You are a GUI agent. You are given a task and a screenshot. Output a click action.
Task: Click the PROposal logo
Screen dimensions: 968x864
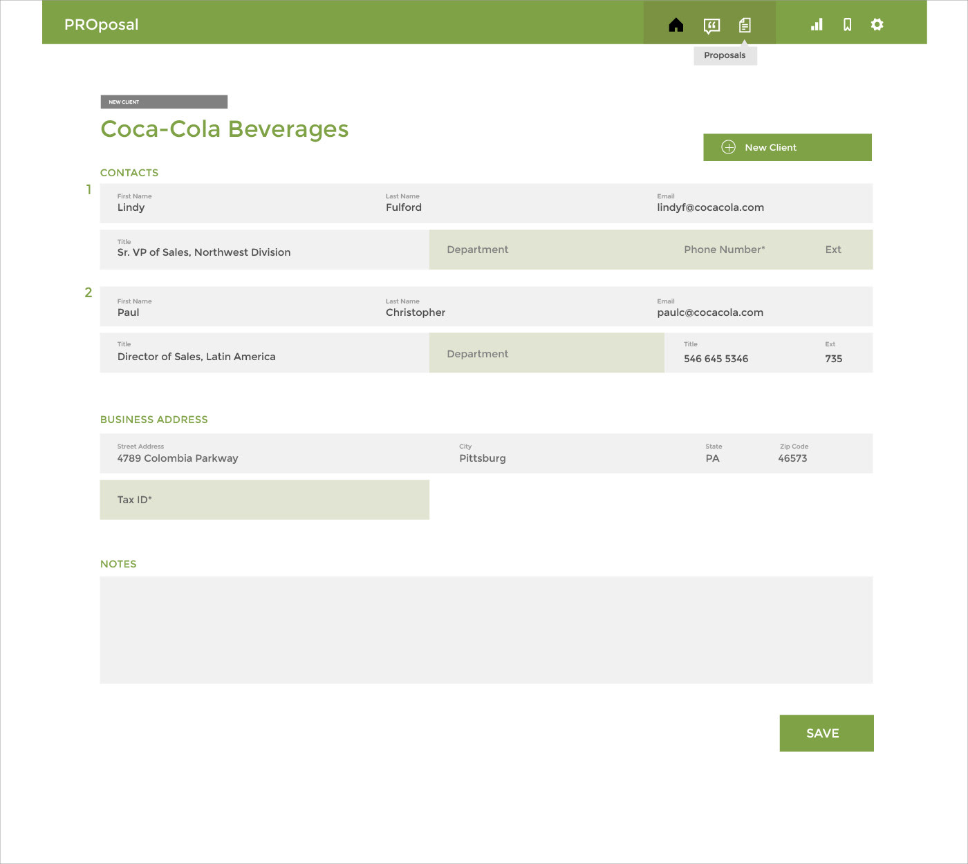tap(102, 24)
